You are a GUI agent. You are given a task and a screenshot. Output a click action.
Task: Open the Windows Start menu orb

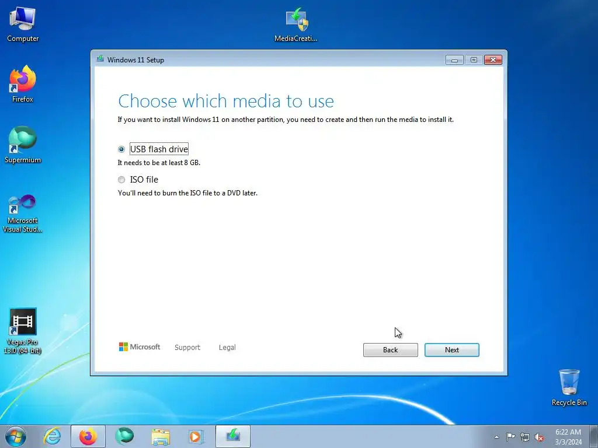click(16, 436)
